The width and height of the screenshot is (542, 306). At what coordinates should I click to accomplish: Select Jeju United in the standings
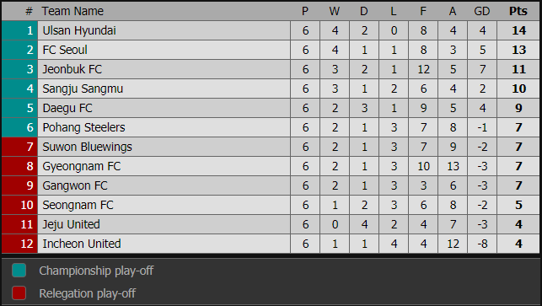[x=71, y=224]
